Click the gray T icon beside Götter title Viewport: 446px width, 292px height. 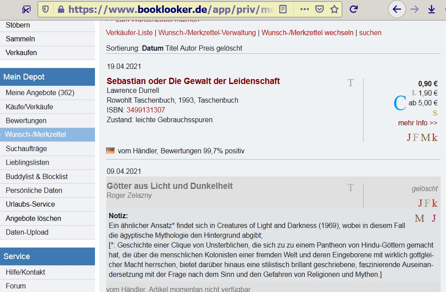coord(351,188)
